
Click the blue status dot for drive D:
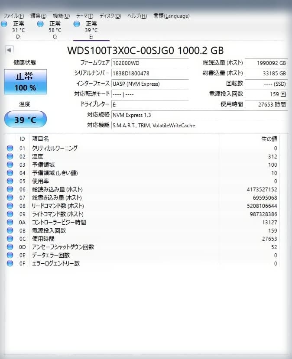4,24
